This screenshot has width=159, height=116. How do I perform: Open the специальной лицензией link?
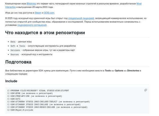pos(81,18)
